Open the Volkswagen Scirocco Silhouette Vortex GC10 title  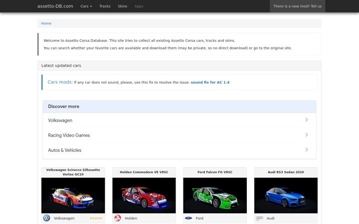(x=73, y=172)
